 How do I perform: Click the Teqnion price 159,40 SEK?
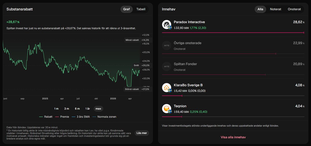(x=181, y=112)
